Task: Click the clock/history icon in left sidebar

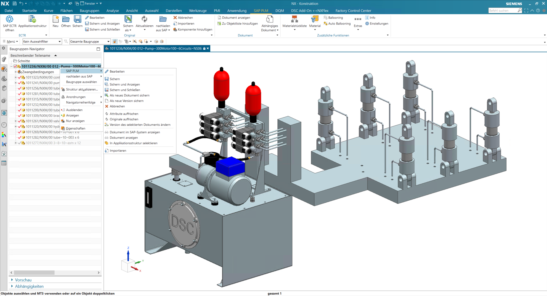Action: point(4,125)
